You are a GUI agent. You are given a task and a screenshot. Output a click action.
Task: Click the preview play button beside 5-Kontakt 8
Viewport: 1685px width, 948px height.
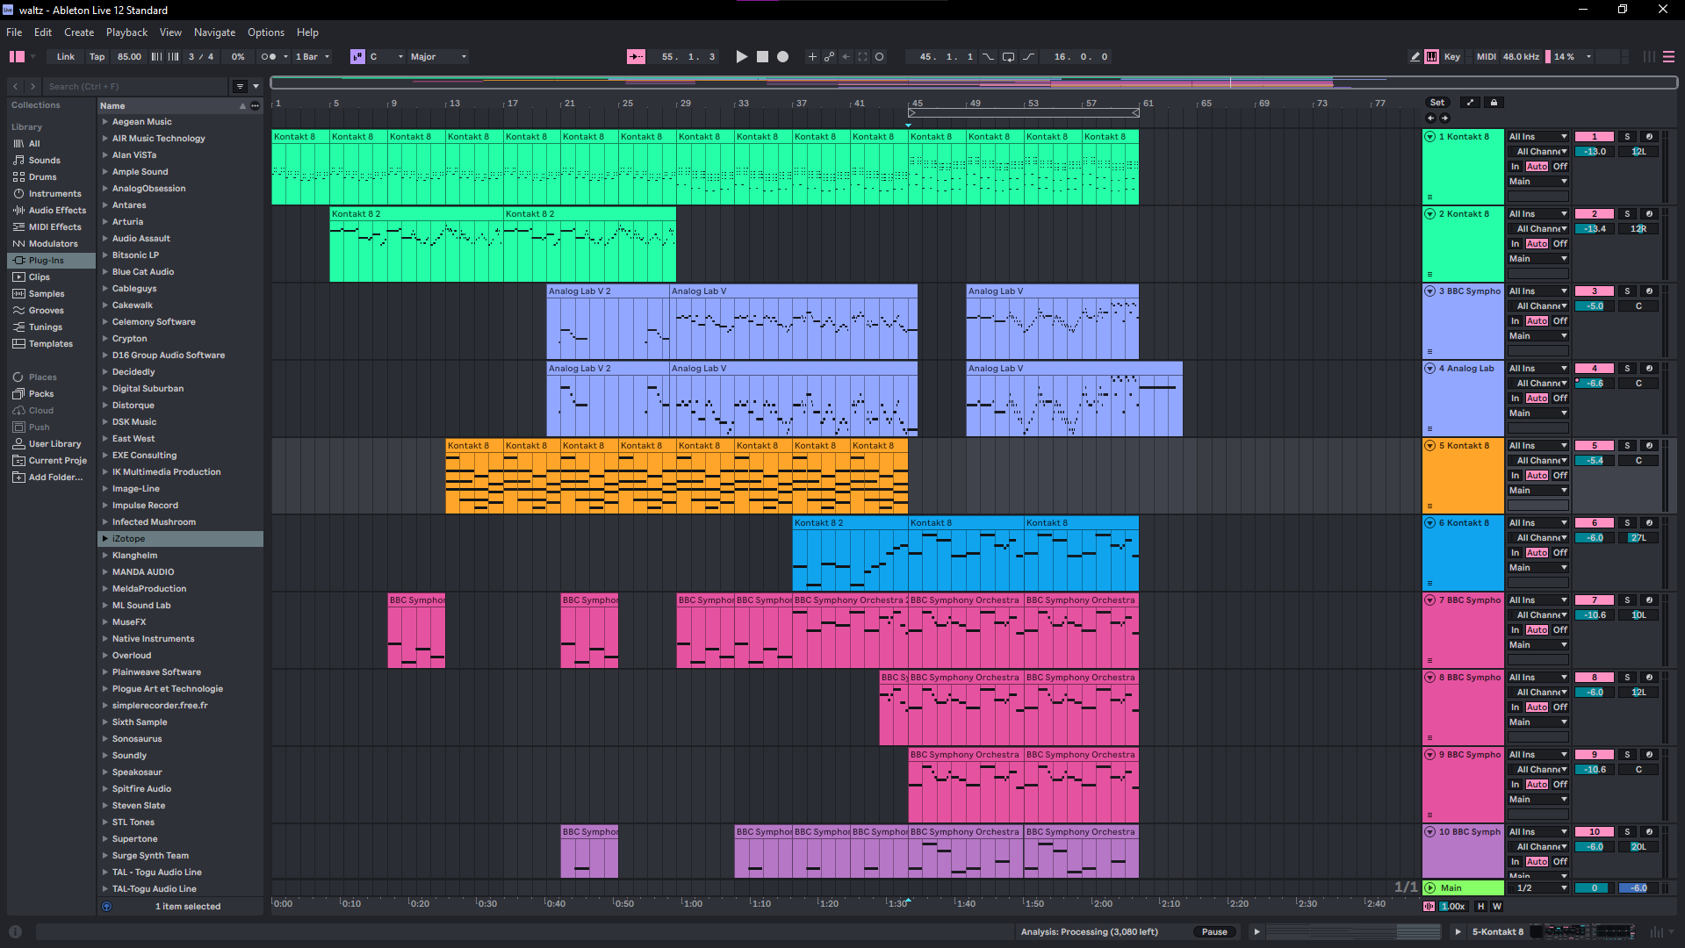[x=1458, y=932]
